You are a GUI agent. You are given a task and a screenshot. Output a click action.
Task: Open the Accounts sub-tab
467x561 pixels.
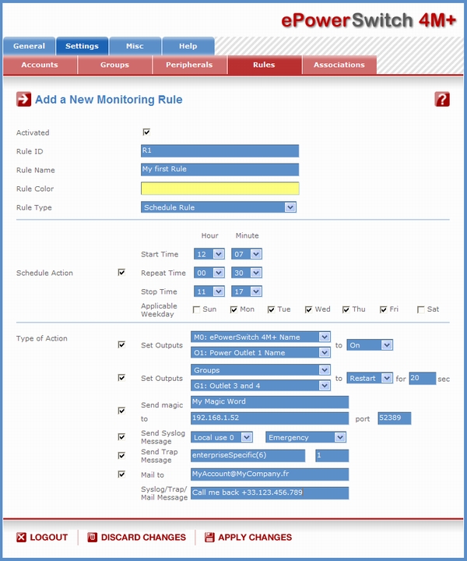click(x=40, y=65)
